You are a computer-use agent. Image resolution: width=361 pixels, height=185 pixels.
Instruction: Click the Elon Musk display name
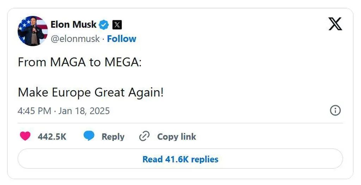coord(73,25)
